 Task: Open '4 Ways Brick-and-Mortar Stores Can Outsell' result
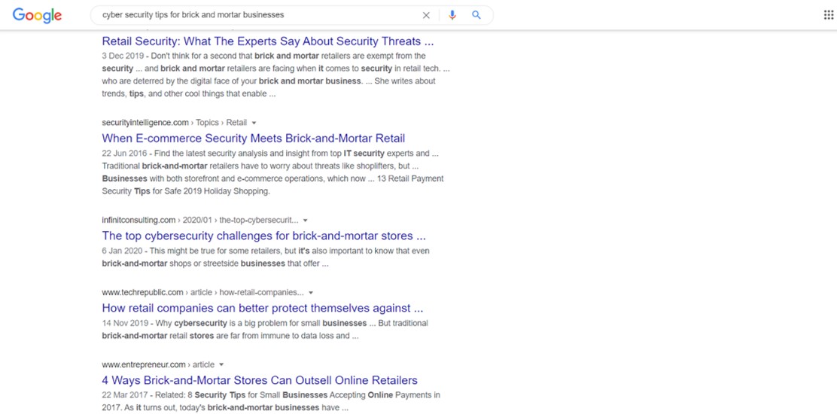point(260,380)
